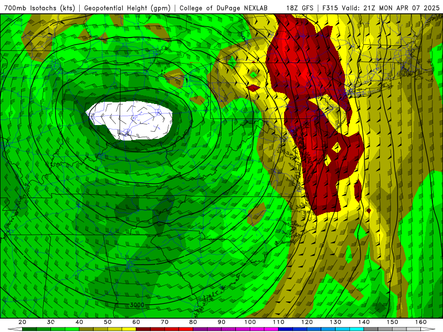This screenshot has height=332, width=443.
Task: Click the dark purple swatch starting at 80
Action: [x=200, y=329]
